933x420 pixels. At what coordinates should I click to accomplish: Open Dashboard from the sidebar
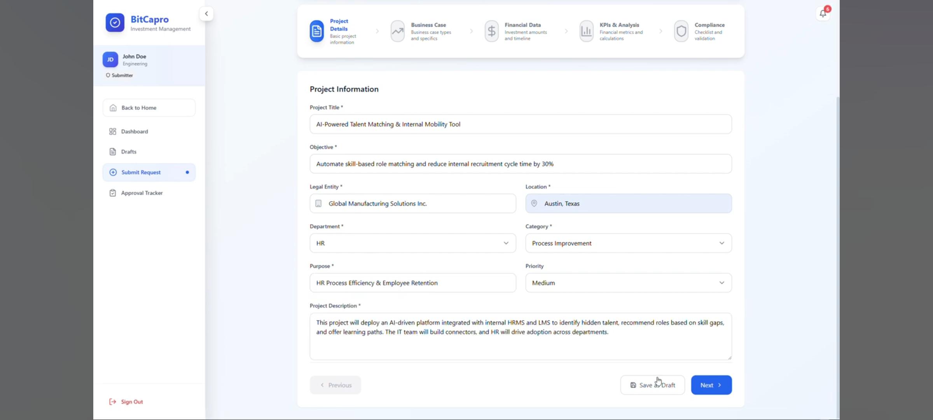tap(135, 131)
